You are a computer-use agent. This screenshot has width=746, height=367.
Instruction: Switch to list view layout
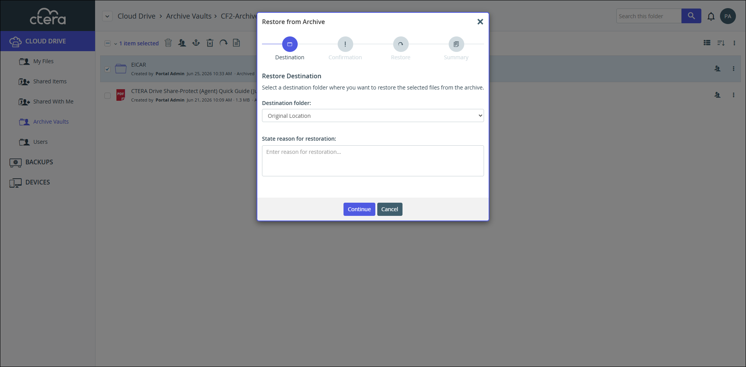pyautogui.click(x=707, y=43)
